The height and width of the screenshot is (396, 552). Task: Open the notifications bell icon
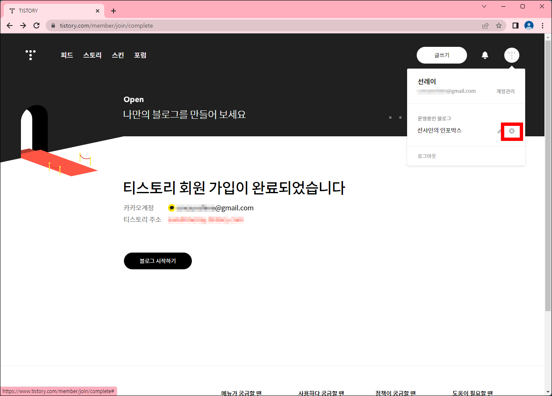point(485,55)
